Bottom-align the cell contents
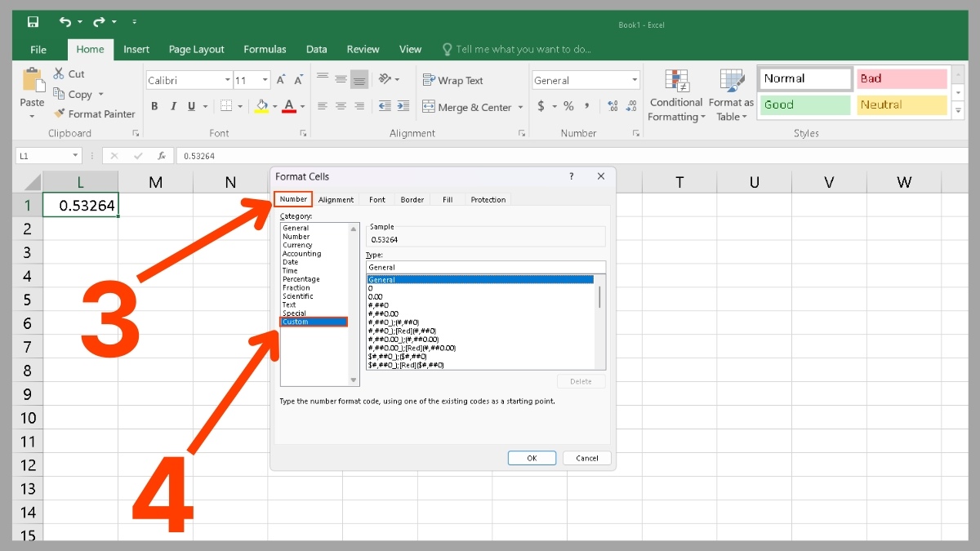Viewport: 980px width, 551px height. (359, 79)
